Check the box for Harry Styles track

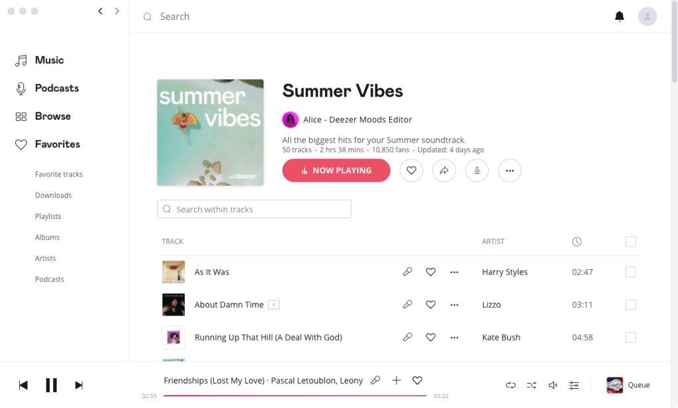(630, 272)
